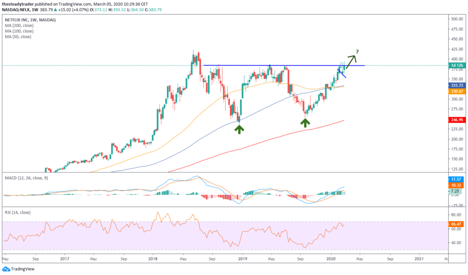Viewport: 468px width, 275px height.
Task: Select the 2018 label on the time axis
Action: tap(153, 259)
